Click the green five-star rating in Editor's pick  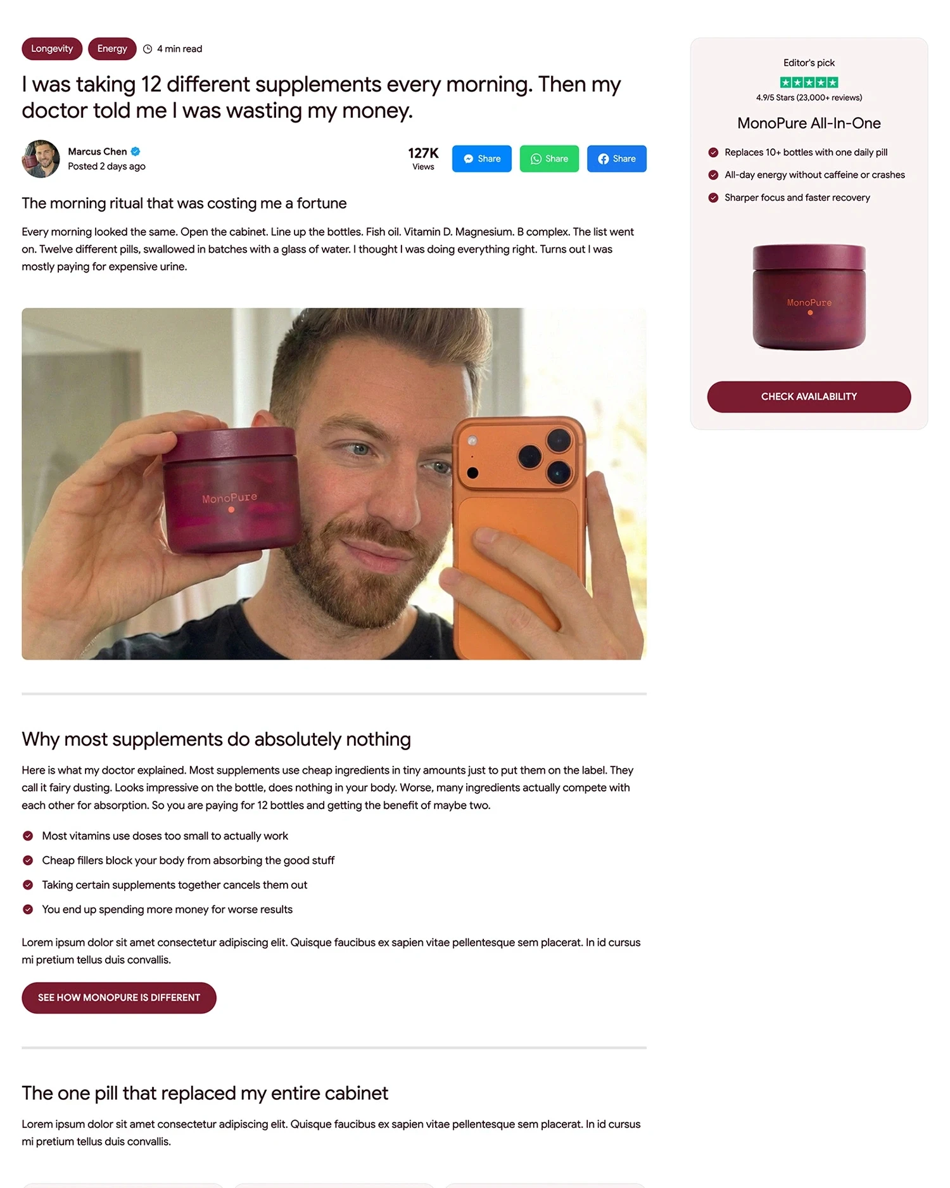tap(809, 82)
